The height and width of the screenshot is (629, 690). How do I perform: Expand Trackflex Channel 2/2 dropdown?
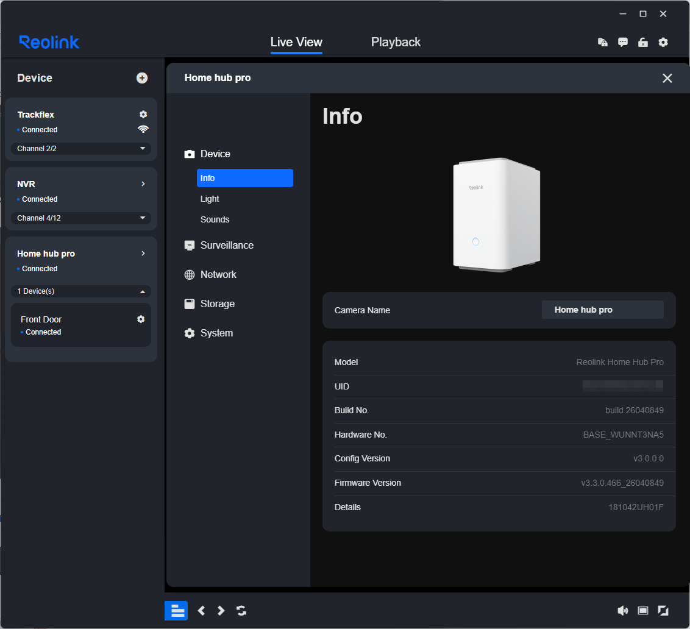pos(81,148)
